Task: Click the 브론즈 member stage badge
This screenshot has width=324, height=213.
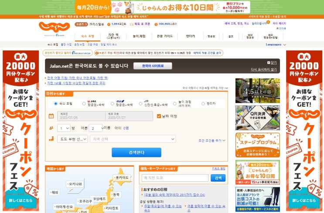Action: (81, 24)
